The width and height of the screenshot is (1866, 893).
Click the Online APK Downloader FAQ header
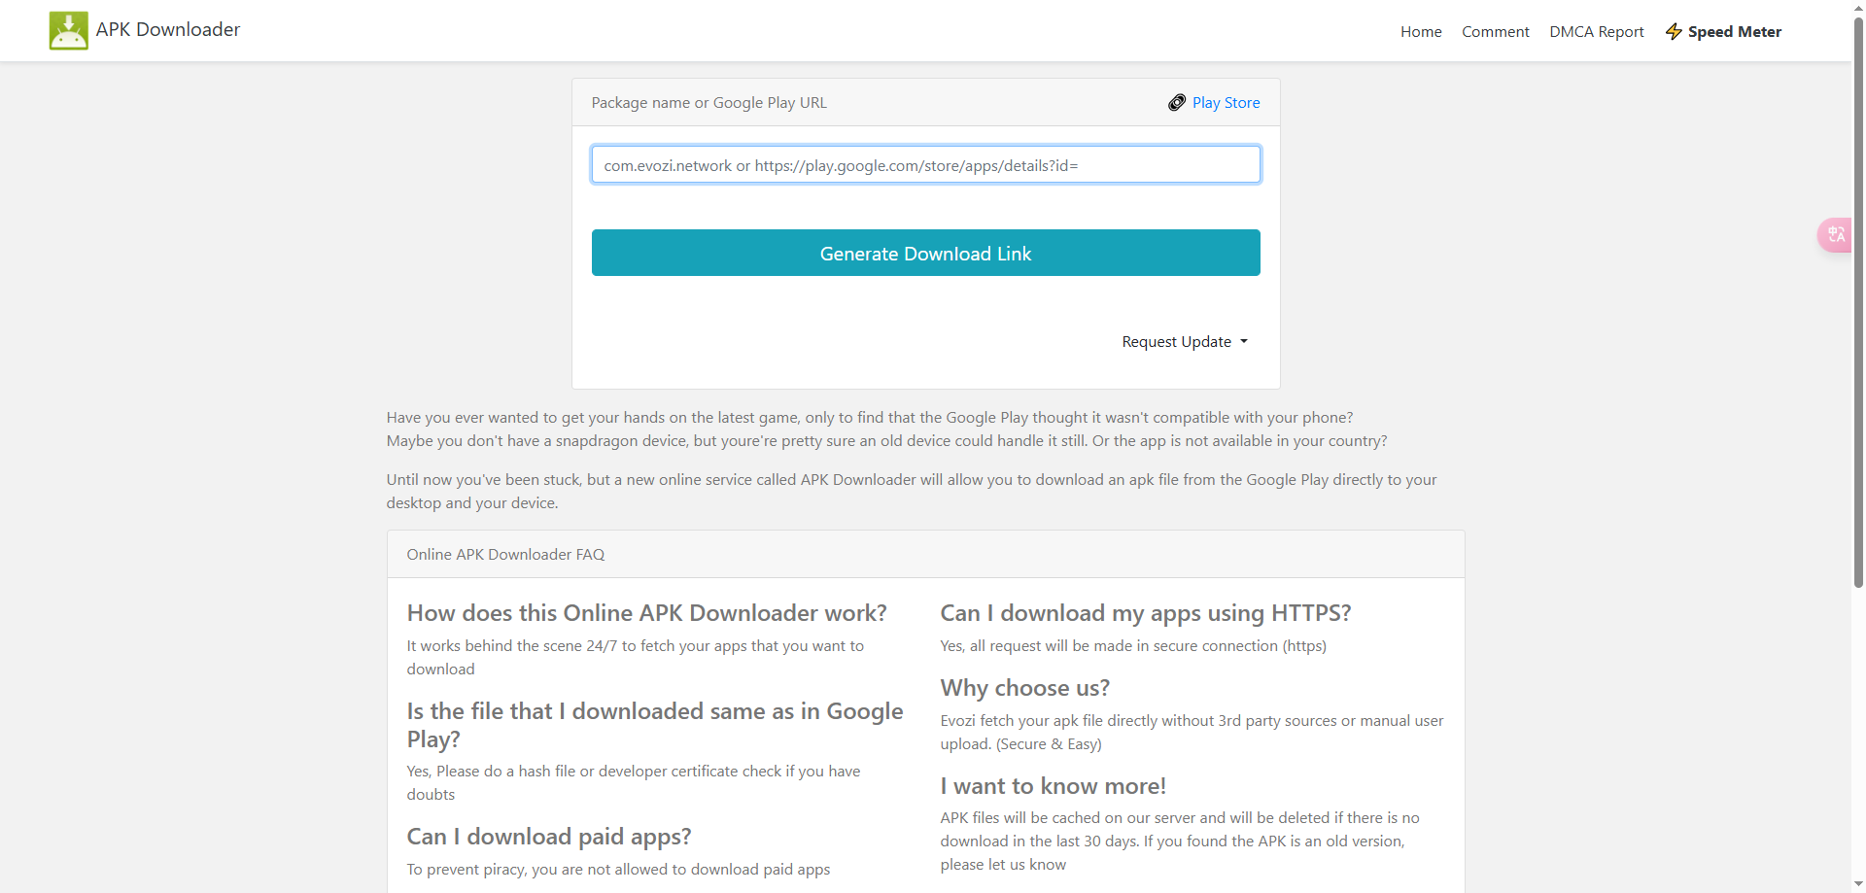coord(505,555)
